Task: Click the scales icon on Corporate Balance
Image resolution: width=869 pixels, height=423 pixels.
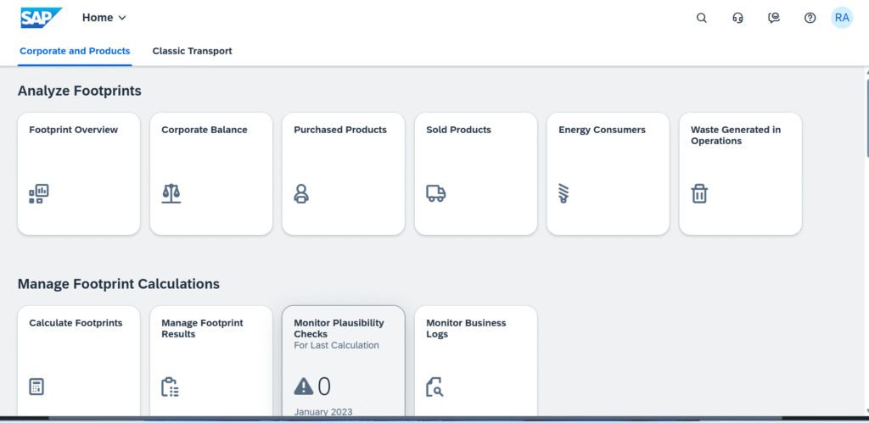Action: [x=171, y=194]
